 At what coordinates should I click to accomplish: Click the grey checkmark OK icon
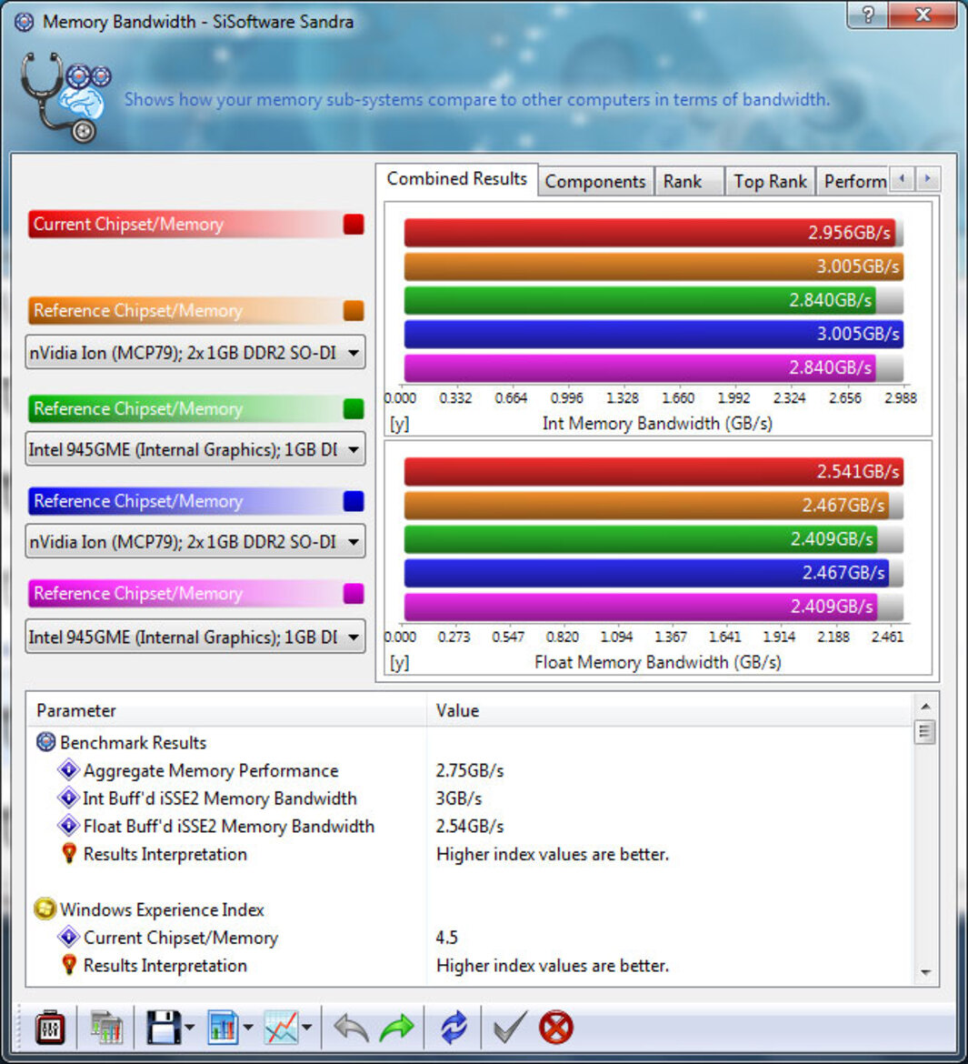pyautogui.click(x=510, y=1028)
